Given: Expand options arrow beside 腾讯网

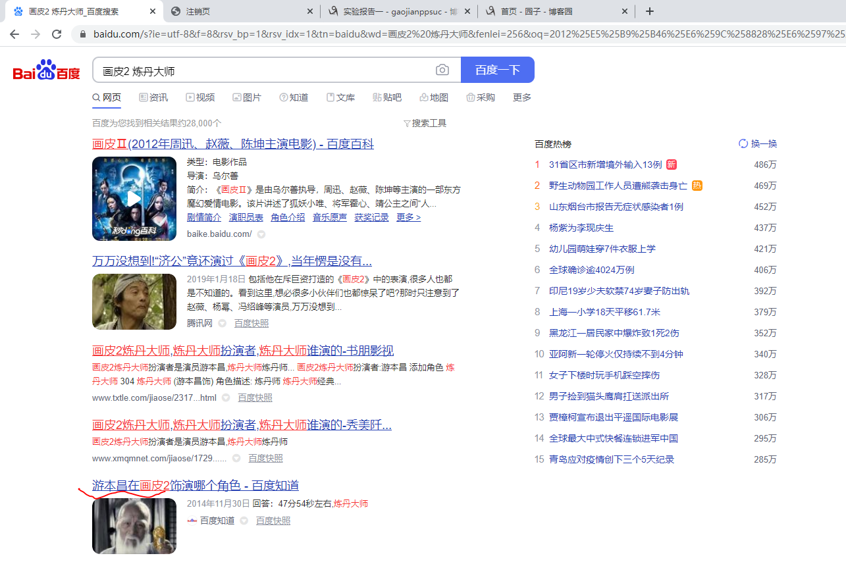Looking at the screenshot, I should (x=223, y=323).
